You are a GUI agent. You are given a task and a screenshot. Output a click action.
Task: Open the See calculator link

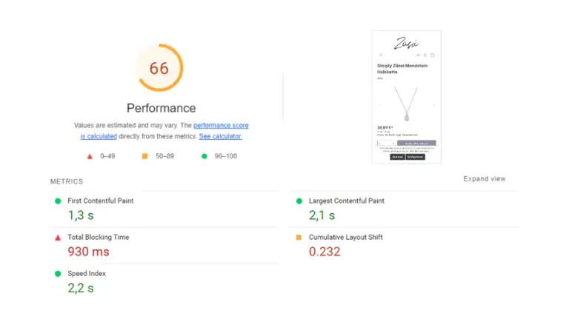tap(220, 136)
